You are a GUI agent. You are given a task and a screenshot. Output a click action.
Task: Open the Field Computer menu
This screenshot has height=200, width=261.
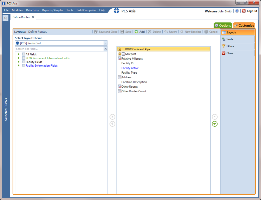coord(86,10)
